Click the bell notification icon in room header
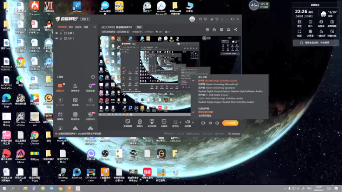 coord(228,29)
